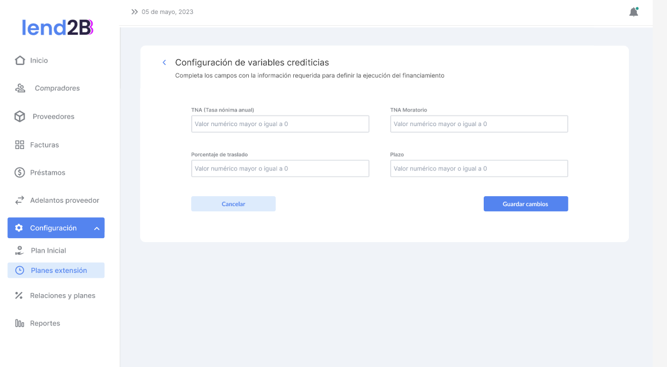The image size is (667, 367).
Task: Click the notification bell icon
Action: click(x=633, y=12)
